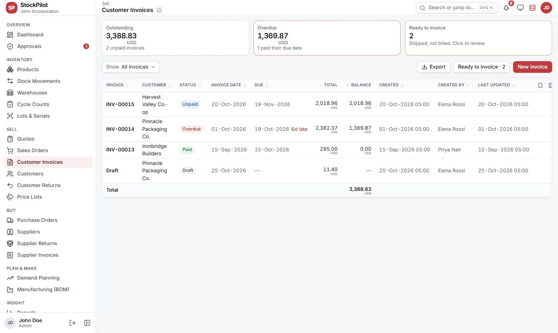Open the Outstanding summary card
The height and width of the screenshot is (333, 558).
[175, 38]
